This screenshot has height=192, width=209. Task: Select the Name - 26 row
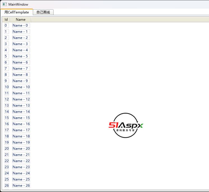click(x=21, y=186)
